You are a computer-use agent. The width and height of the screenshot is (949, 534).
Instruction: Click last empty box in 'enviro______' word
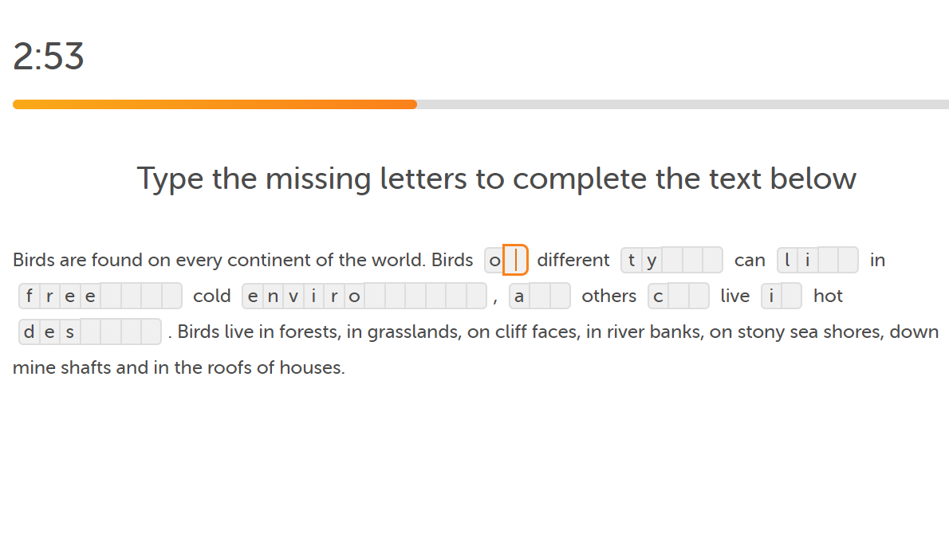tap(476, 296)
